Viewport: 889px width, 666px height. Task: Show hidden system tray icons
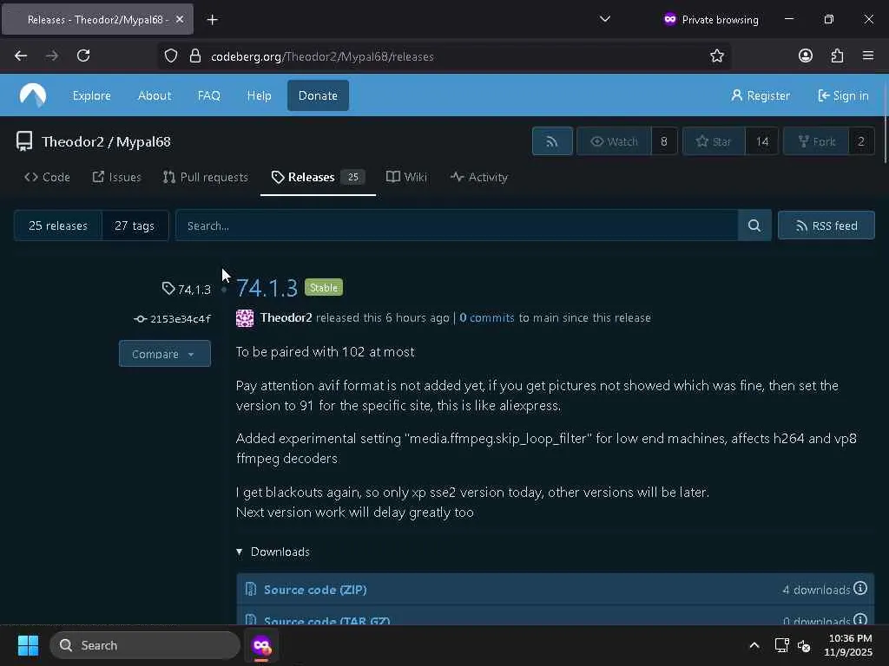754,645
